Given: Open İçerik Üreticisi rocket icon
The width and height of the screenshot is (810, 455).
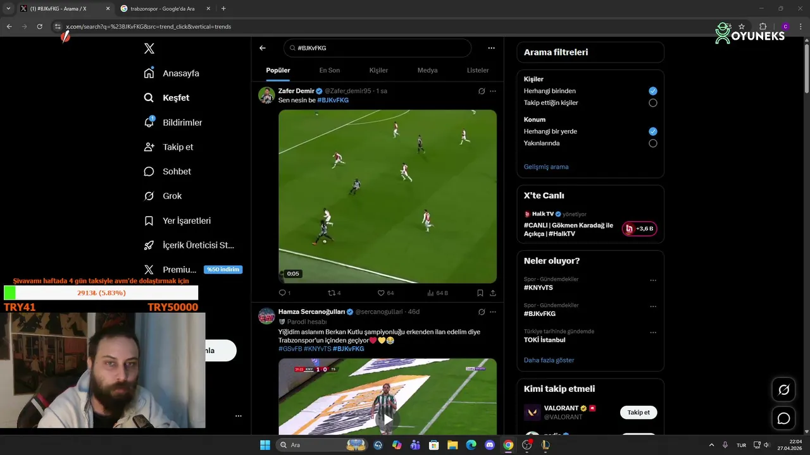Looking at the screenshot, I should point(149,245).
